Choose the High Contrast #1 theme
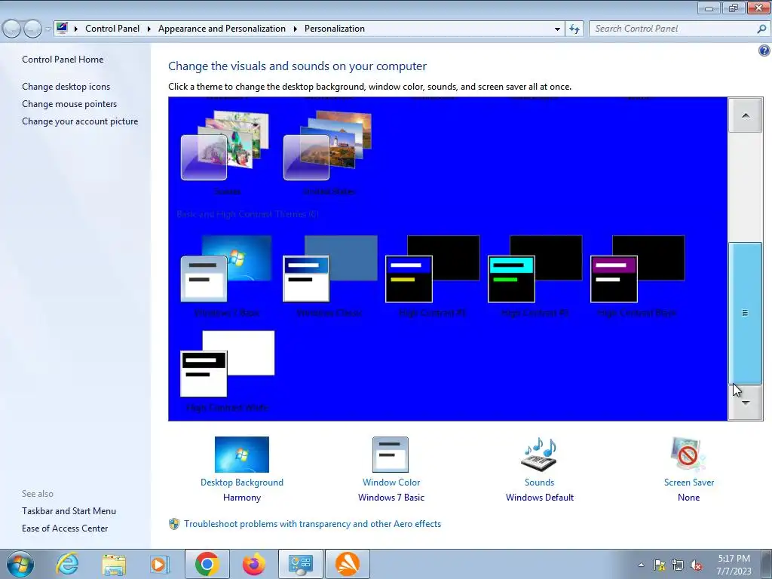Image resolution: width=772 pixels, height=579 pixels. pyautogui.click(x=432, y=268)
